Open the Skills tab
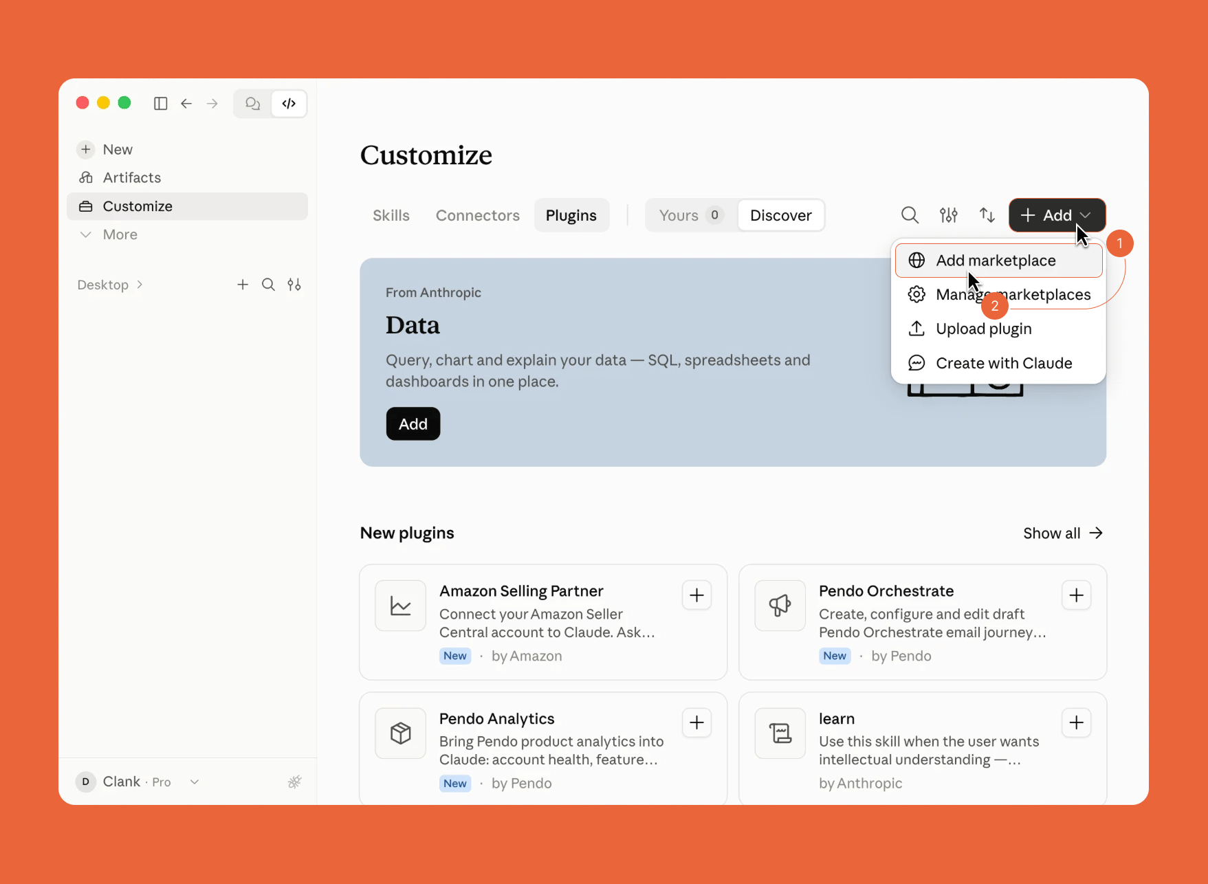The image size is (1208, 884). point(391,215)
